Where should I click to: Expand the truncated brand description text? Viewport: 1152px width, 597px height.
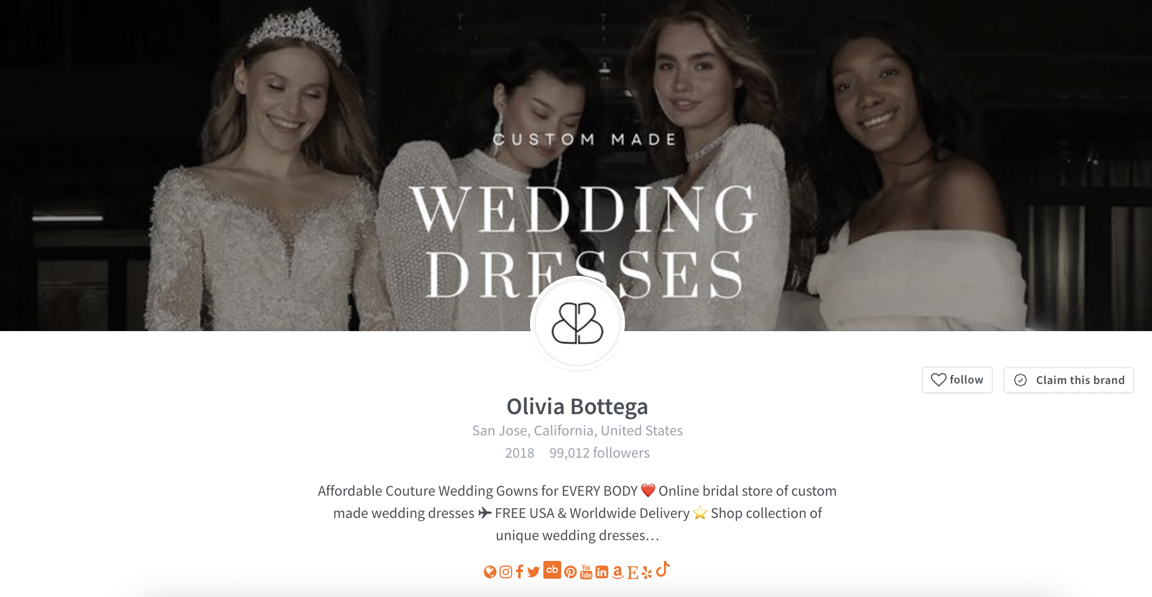coord(652,536)
